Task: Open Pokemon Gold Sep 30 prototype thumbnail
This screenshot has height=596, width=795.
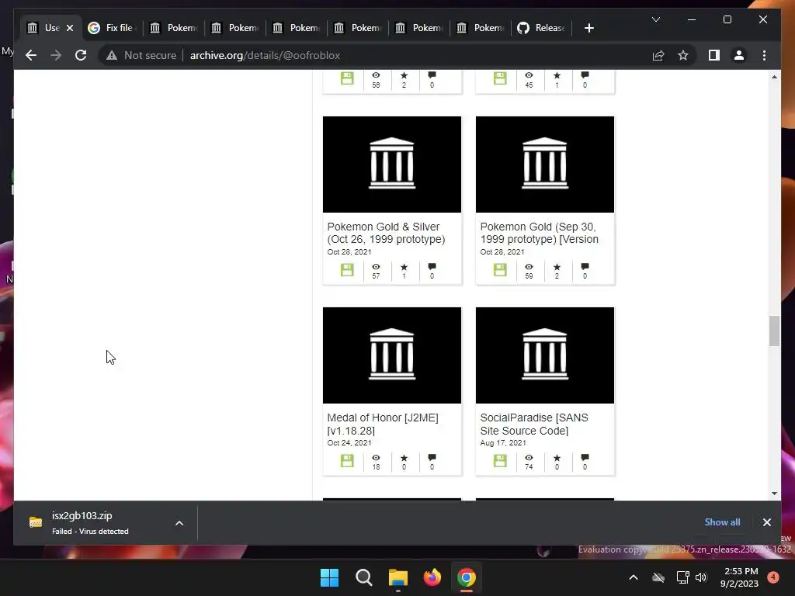Action: coord(545,165)
